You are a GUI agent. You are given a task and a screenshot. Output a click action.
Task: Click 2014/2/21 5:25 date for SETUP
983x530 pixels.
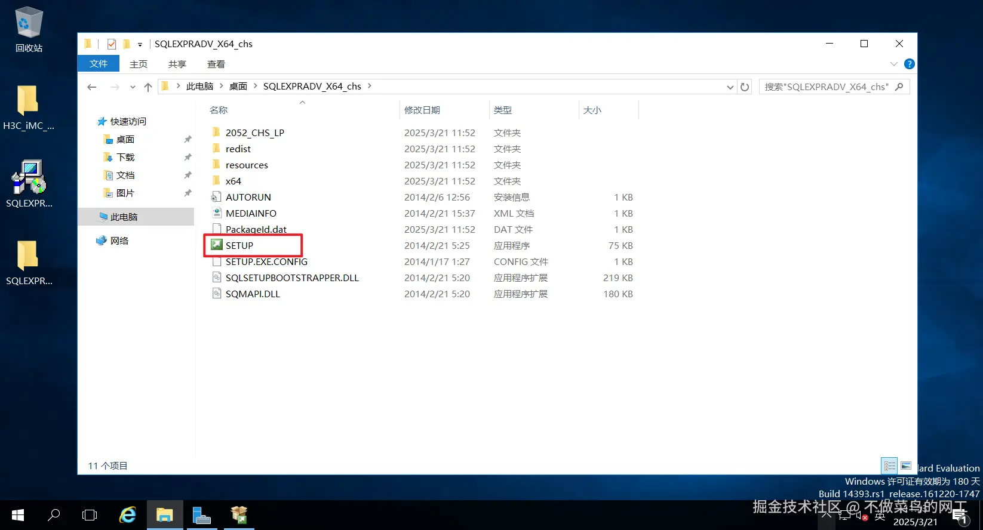click(437, 245)
